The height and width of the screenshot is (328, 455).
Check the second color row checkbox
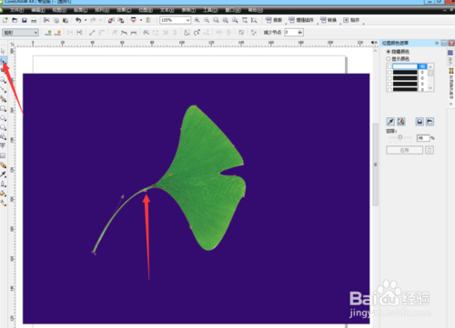click(x=389, y=73)
